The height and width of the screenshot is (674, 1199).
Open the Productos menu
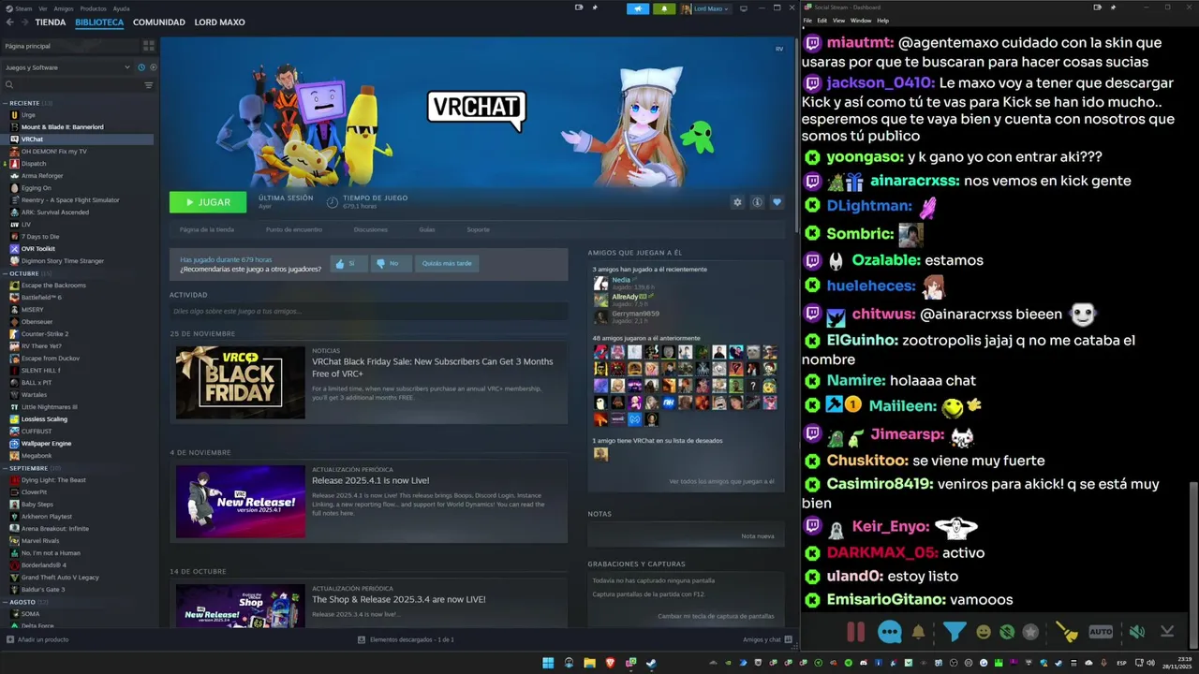(93, 8)
